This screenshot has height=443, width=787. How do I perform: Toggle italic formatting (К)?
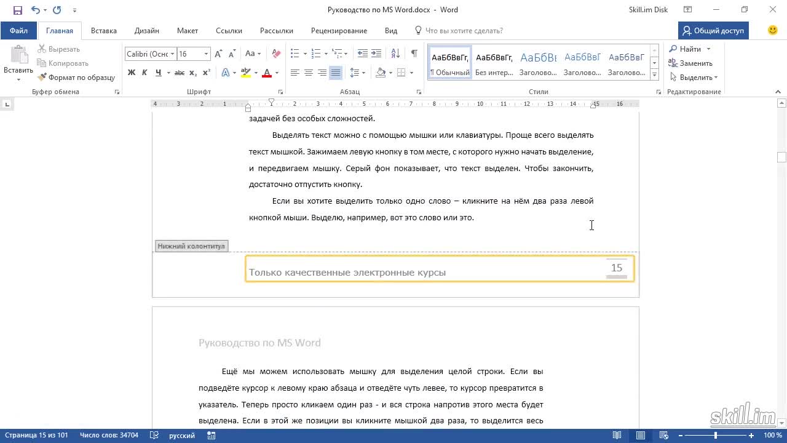click(x=144, y=73)
